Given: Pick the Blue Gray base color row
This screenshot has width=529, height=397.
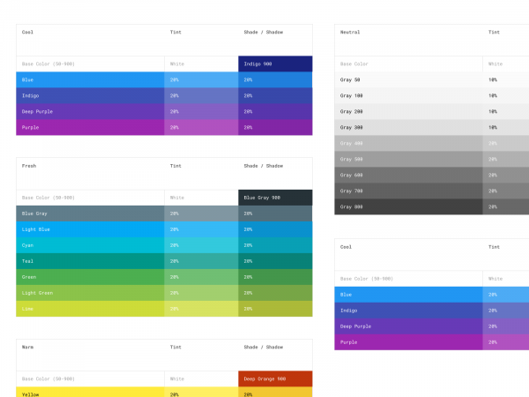Looking at the screenshot, I should 90,213.
